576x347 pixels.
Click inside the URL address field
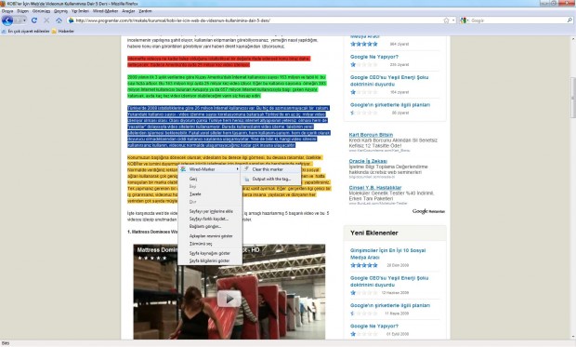(257, 20)
